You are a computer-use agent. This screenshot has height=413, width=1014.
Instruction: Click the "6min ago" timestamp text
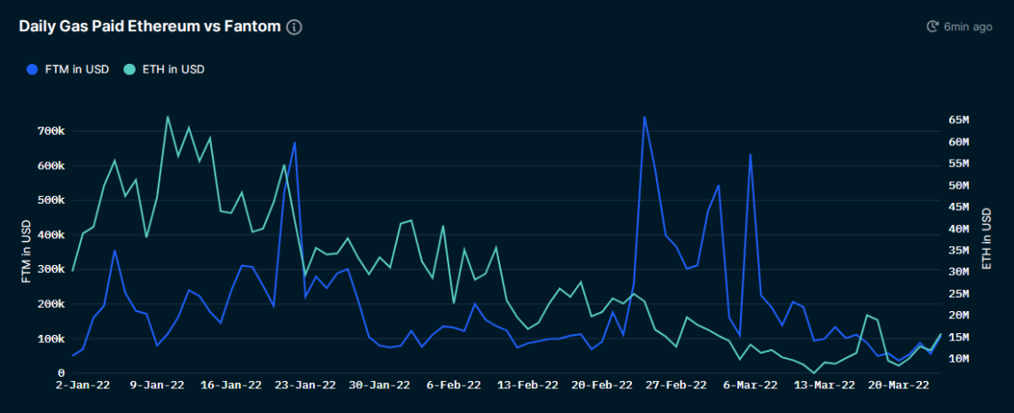pyautogui.click(x=967, y=27)
